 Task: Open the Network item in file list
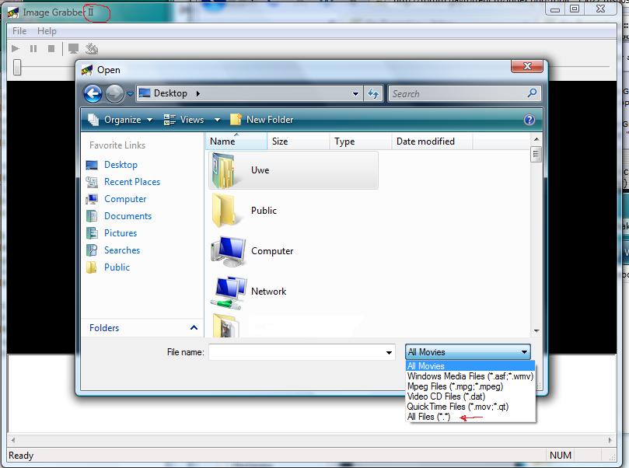[x=268, y=292]
